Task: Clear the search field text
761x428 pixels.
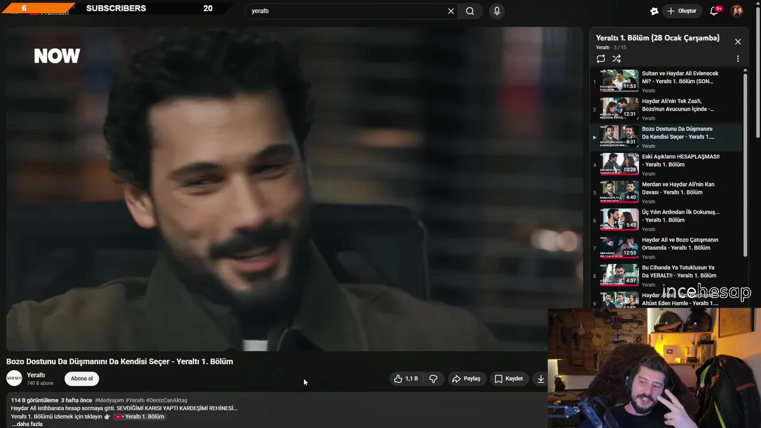Action: tap(451, 11)
